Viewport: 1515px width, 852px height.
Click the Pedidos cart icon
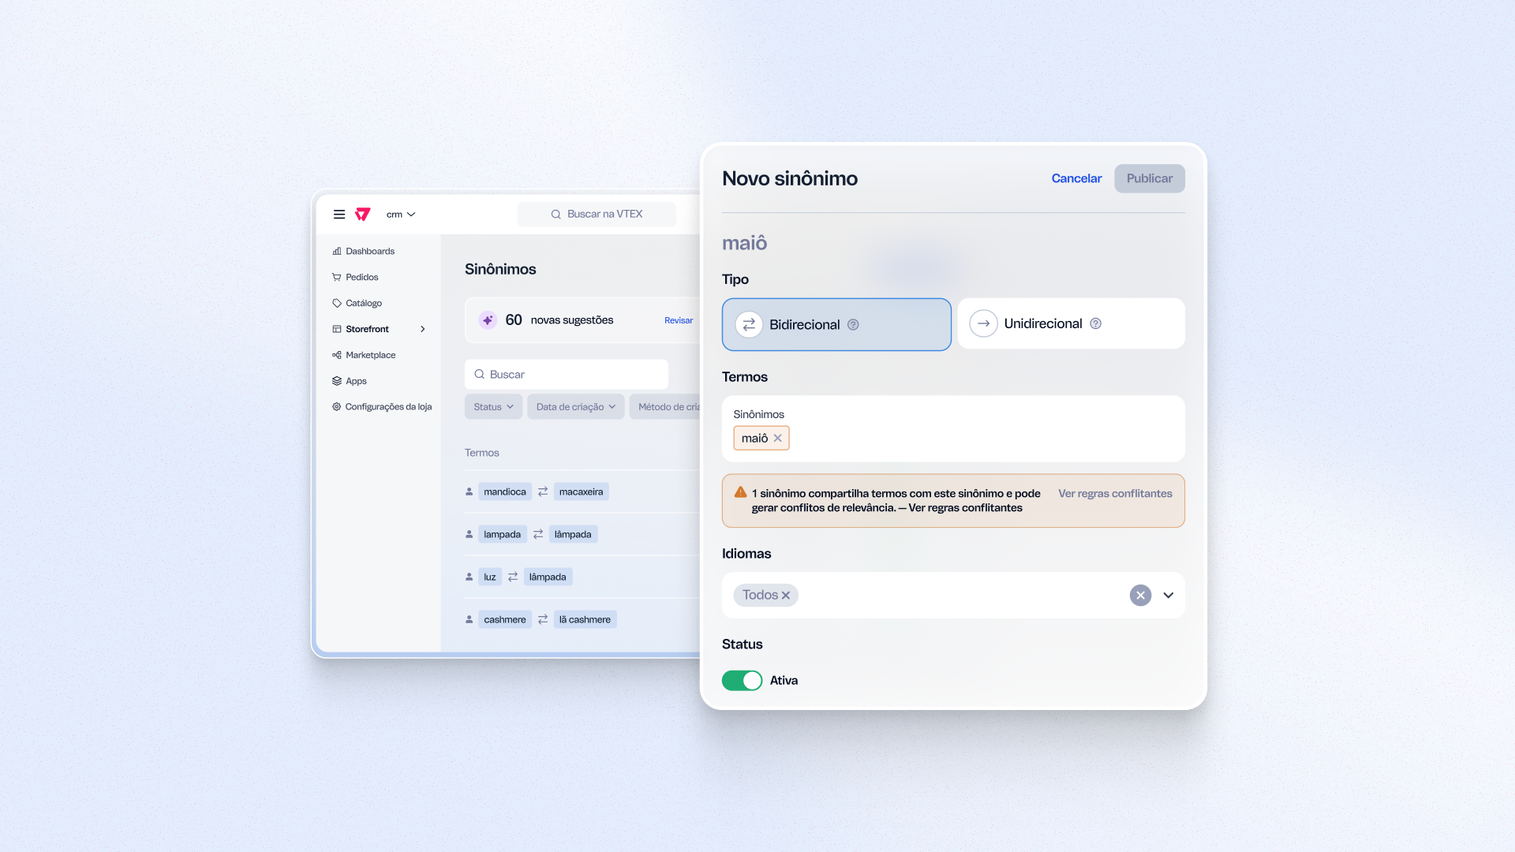(x=337, y=278)
